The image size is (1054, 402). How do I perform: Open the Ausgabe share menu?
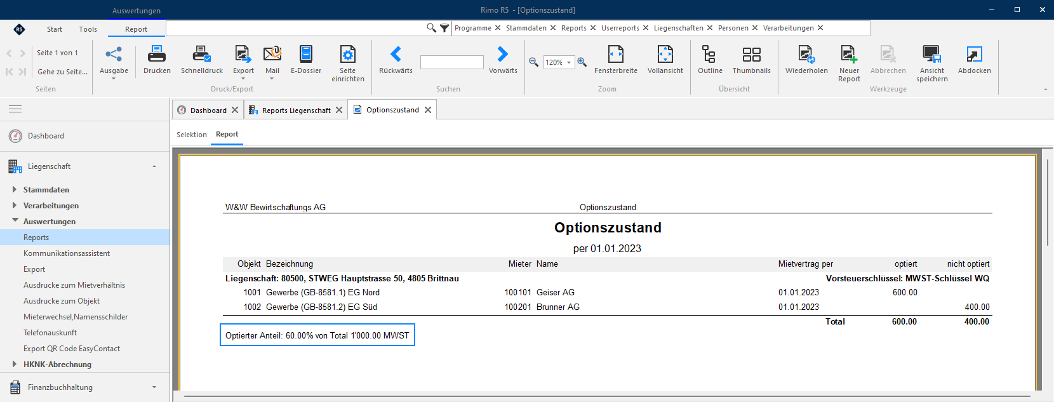click(114, 62)
